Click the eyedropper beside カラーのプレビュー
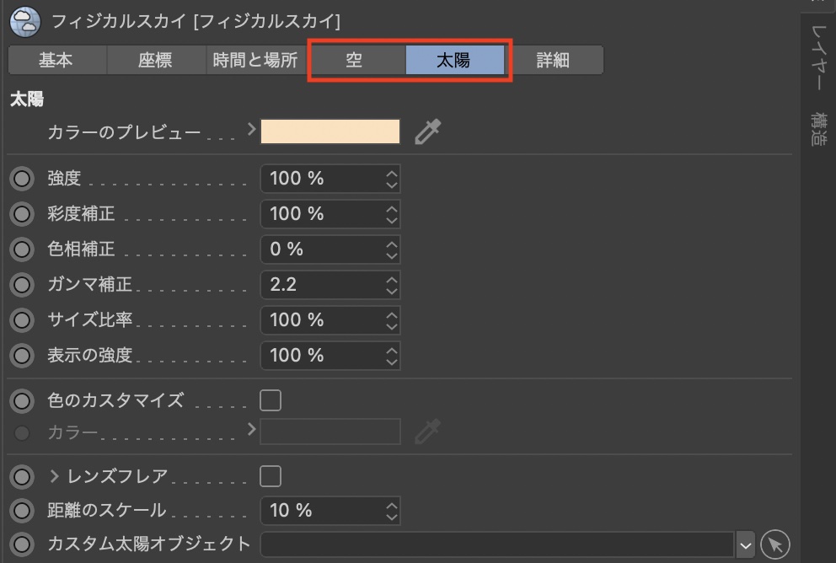Image resolution: width=836 pixels, height=563 pixels. point(428,131)
